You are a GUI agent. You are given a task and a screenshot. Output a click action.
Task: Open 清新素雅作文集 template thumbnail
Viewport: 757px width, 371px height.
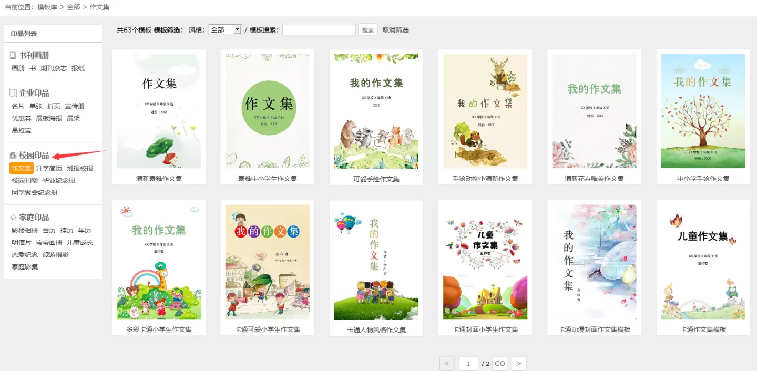tap(159, 111)
